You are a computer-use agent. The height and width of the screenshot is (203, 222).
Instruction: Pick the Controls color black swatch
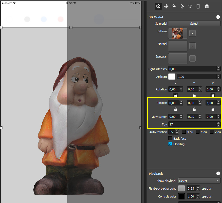click(181, 196)
